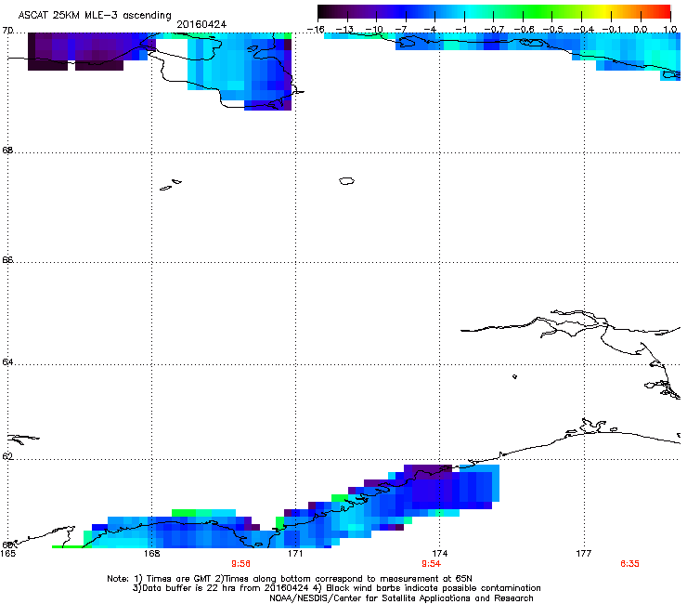Choose the 0.0 color scale label
This screenshot has width=687, height=604.
click(641, 30)
